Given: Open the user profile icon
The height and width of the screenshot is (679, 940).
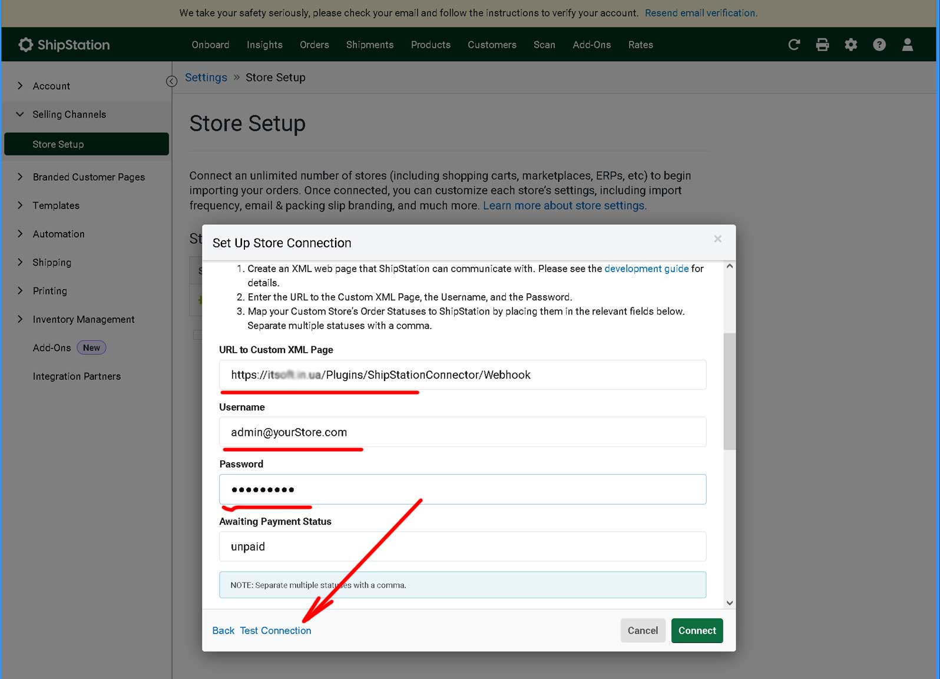Looking at the screenshot, I should [908, 45].
